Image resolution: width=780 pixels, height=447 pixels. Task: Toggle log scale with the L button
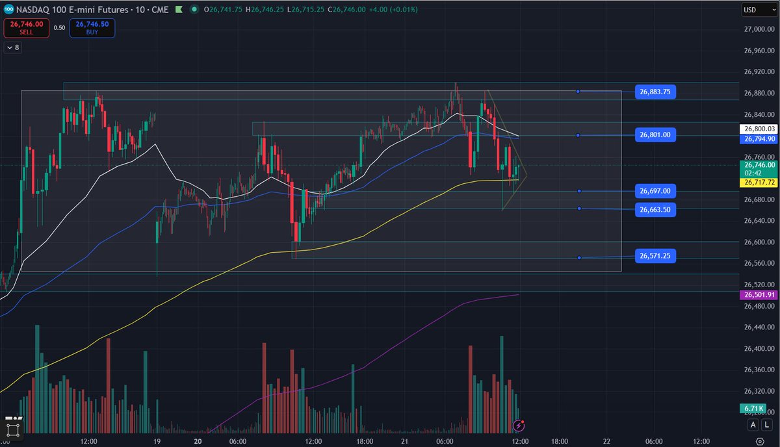click(767, 425)
